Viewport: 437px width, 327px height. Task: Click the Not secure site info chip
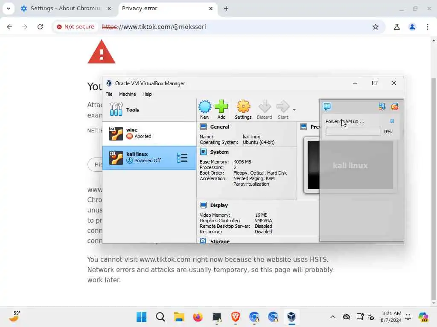pyautogui.click(x=75, y=27)
